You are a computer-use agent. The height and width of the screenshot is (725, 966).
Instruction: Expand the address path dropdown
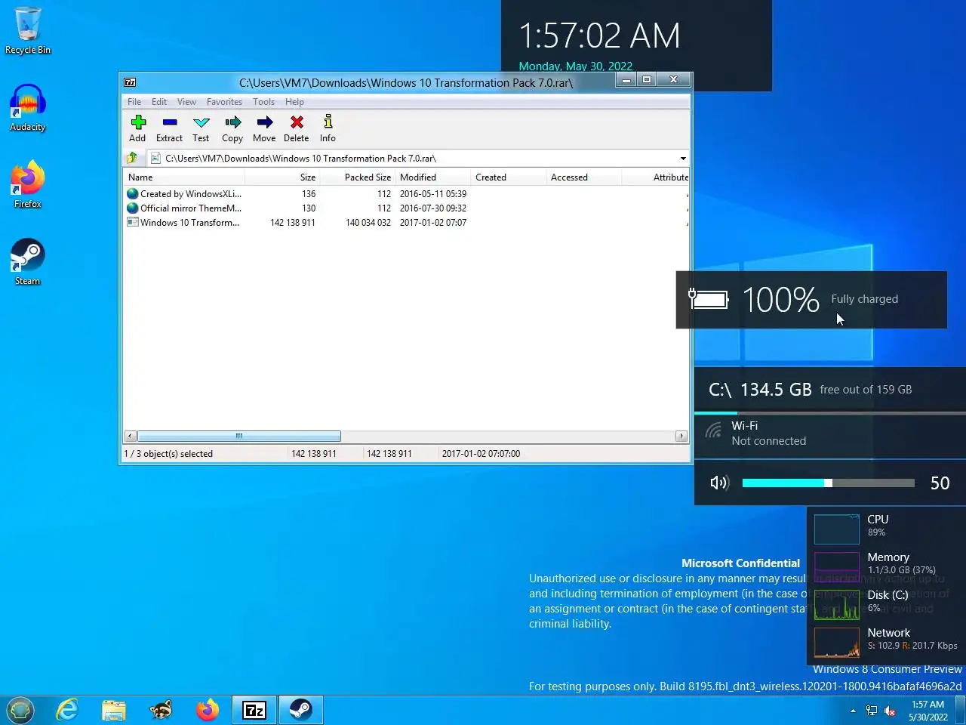[x=683, y=159]
